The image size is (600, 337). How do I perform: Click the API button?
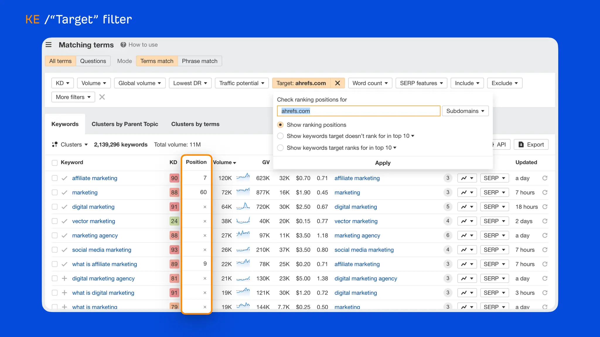tap(501, 145)
